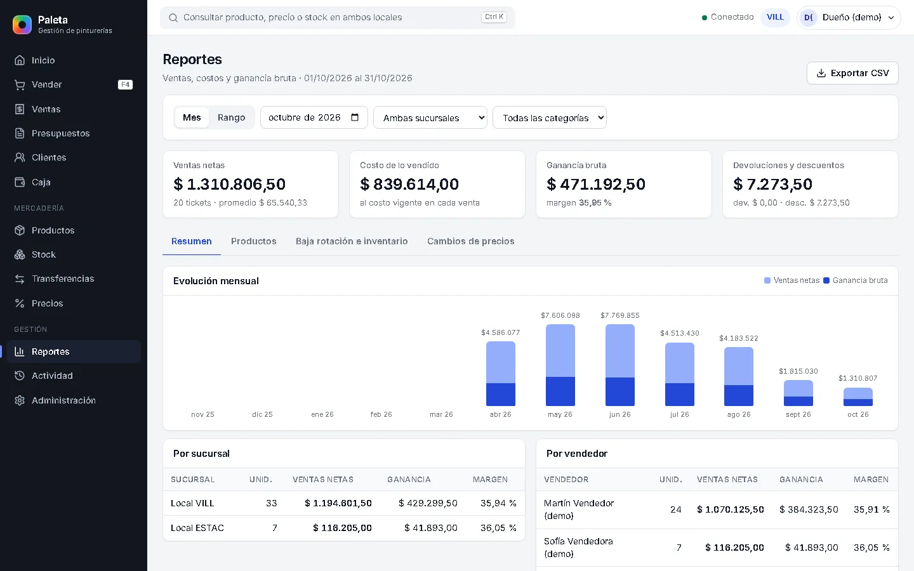The height and width of the screenshot is (571, 914).
Task: Open the Ambas sucursales dropdown
Action: click(x=430, y=117)
